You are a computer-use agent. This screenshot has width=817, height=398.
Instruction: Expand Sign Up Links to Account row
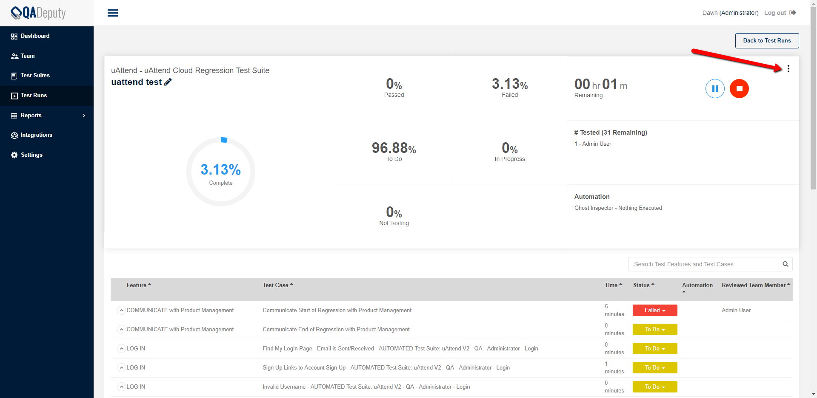click(x=121, y=368)
